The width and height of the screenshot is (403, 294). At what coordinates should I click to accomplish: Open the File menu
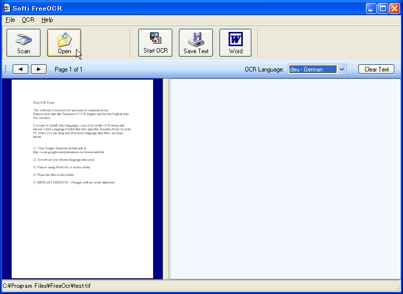pos(10,20)
